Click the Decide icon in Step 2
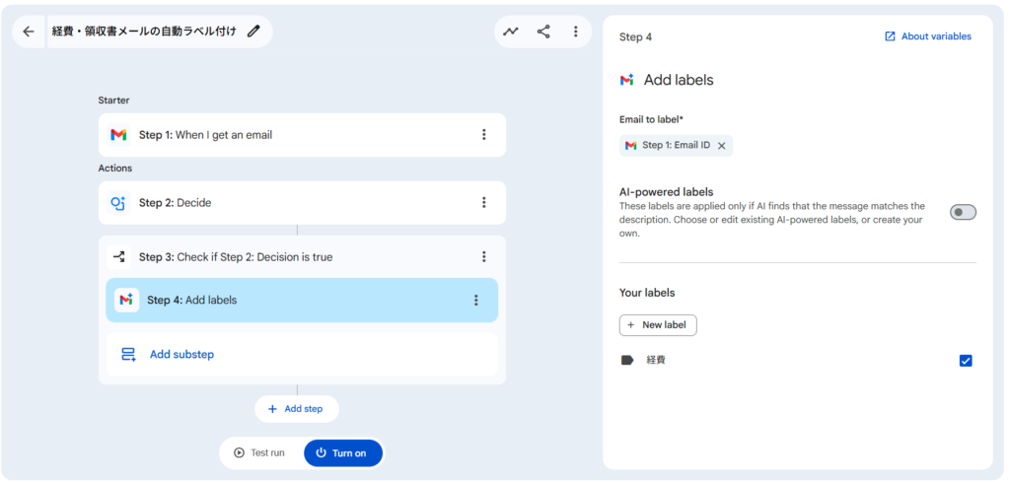Screen dimensions: 1010x482 [118, 203]
